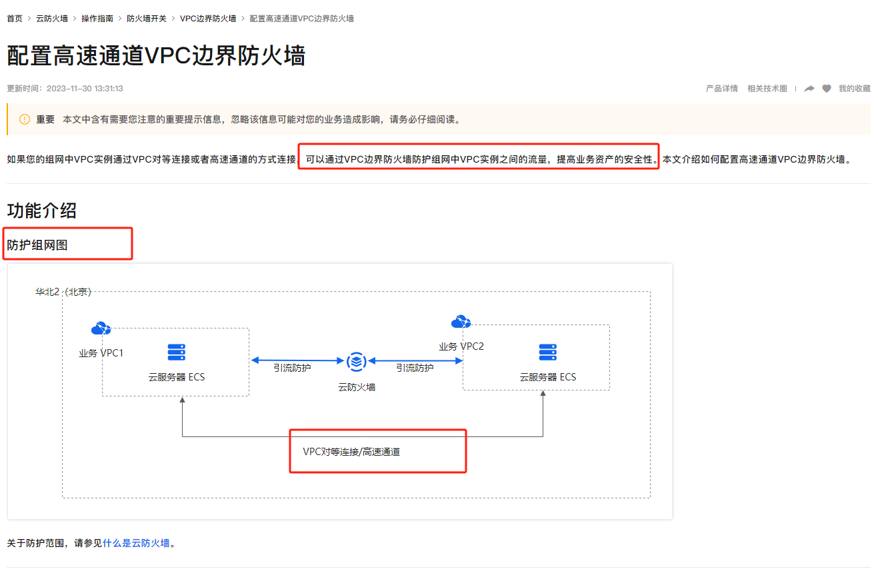Click the network diagram image

click(340, 391)
